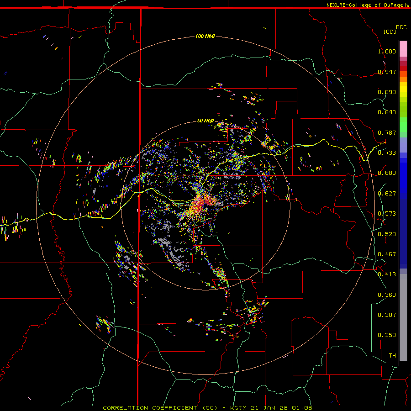Click the 1.000 value on the color scale
This screenshot has width=411, height=411.
click(x=387, y=51)
